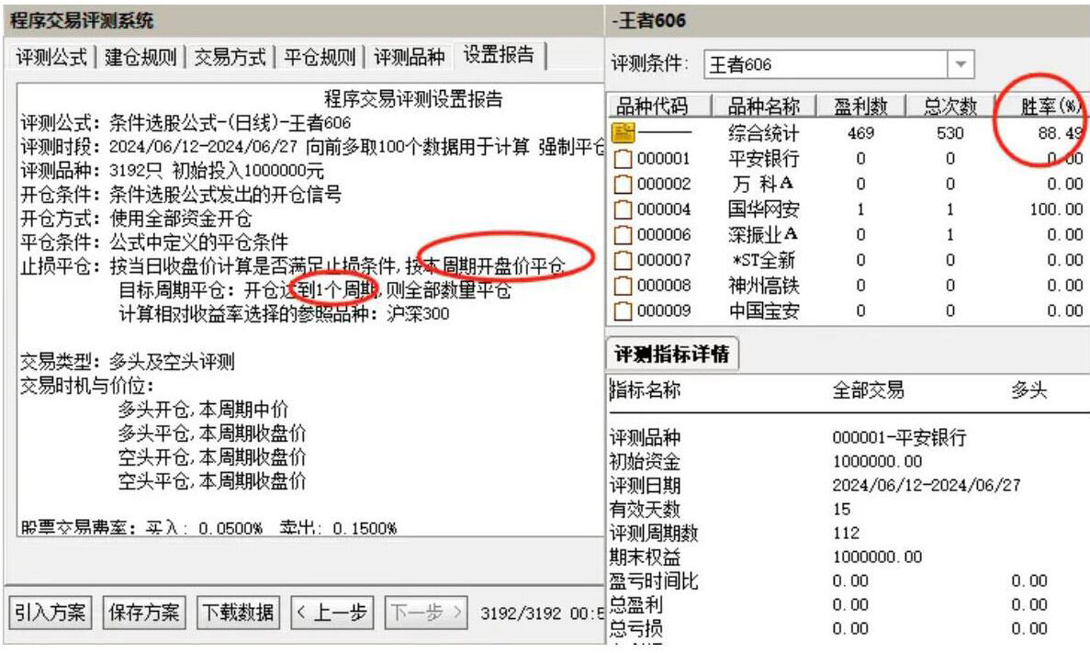Click the 评测周期数 value 112

coord(846,534)
